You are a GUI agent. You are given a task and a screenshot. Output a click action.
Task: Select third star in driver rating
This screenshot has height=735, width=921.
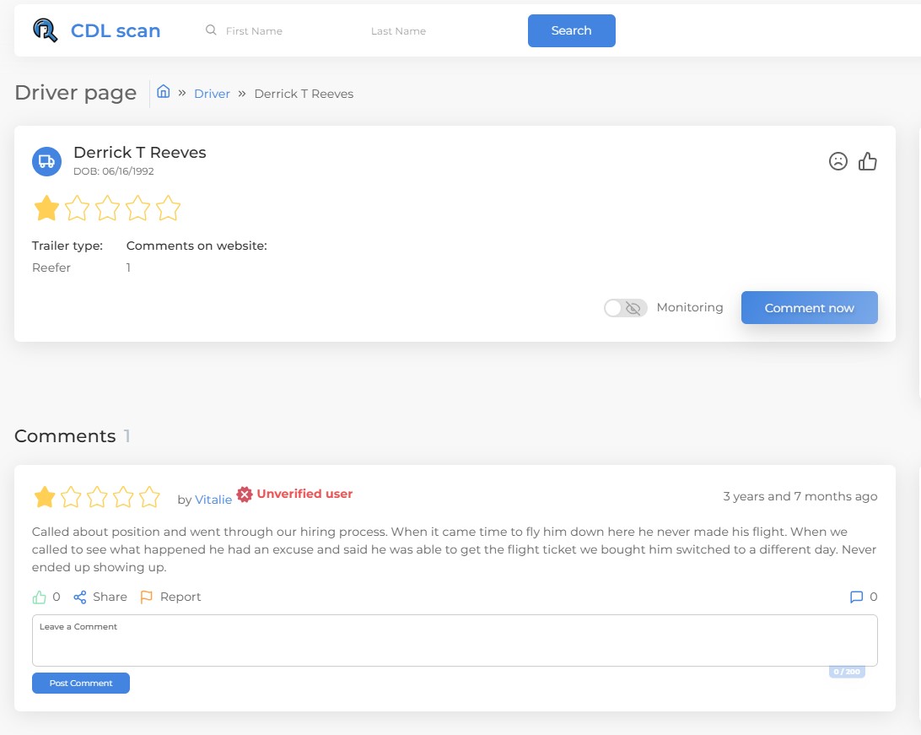click(107, 208)
